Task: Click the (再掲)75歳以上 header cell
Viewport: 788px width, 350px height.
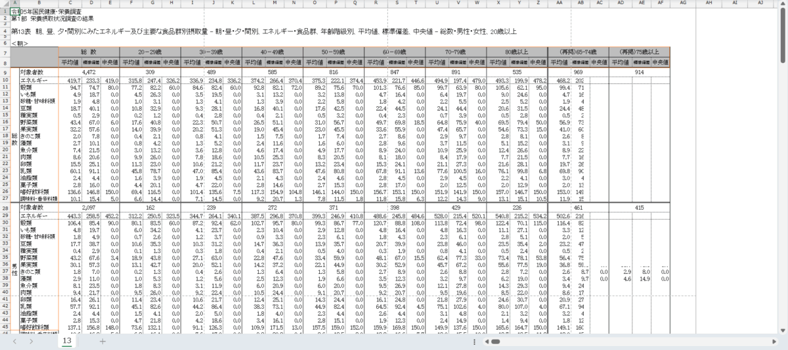Action: point(638,52)
